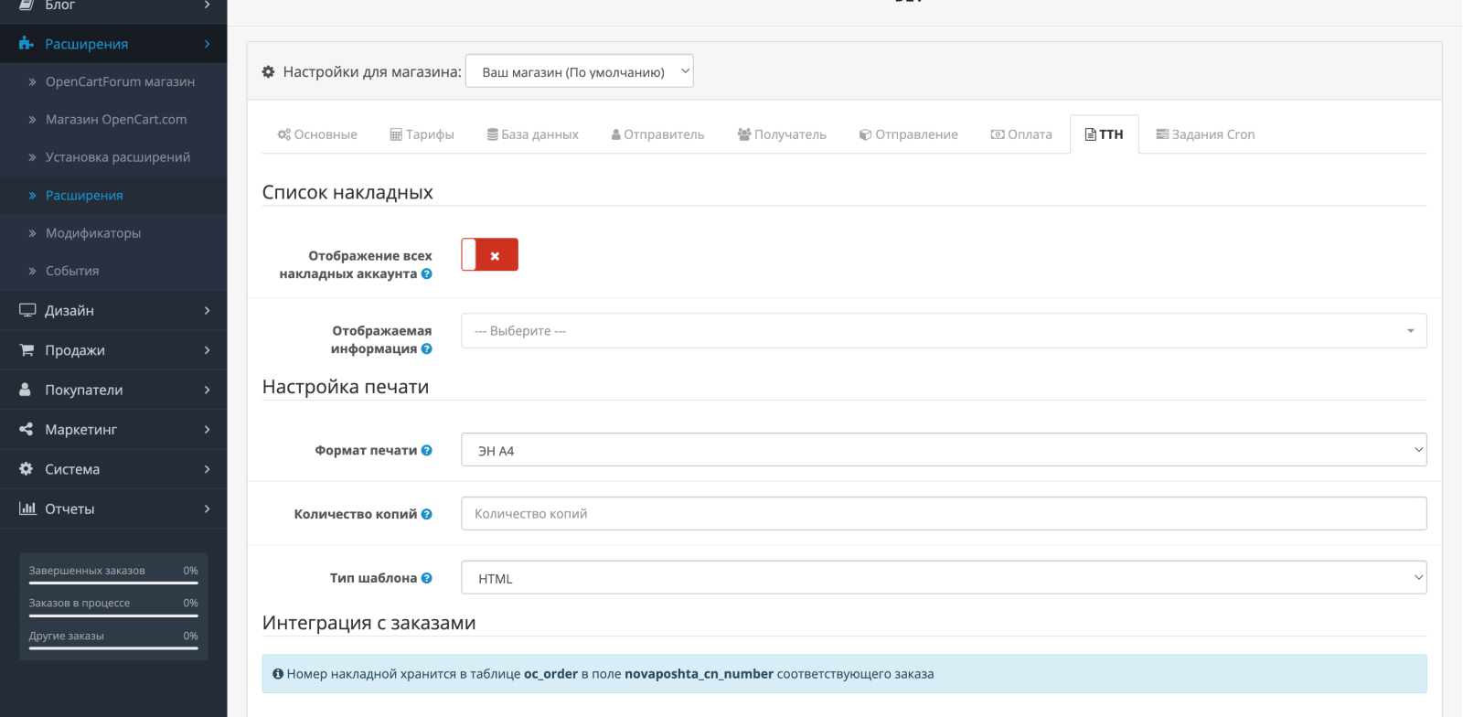Expand the Система sidebar menu

(x=113, y=468)
